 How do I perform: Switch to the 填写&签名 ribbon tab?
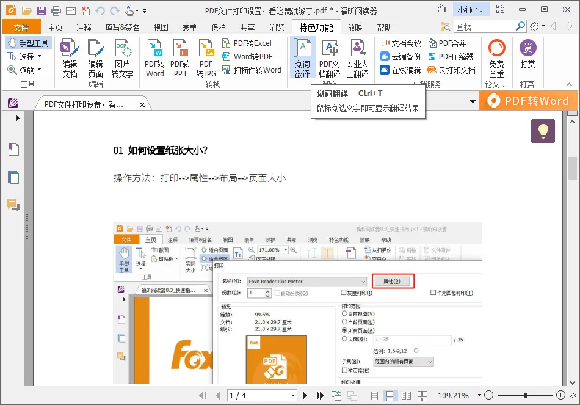pos(123,27)
